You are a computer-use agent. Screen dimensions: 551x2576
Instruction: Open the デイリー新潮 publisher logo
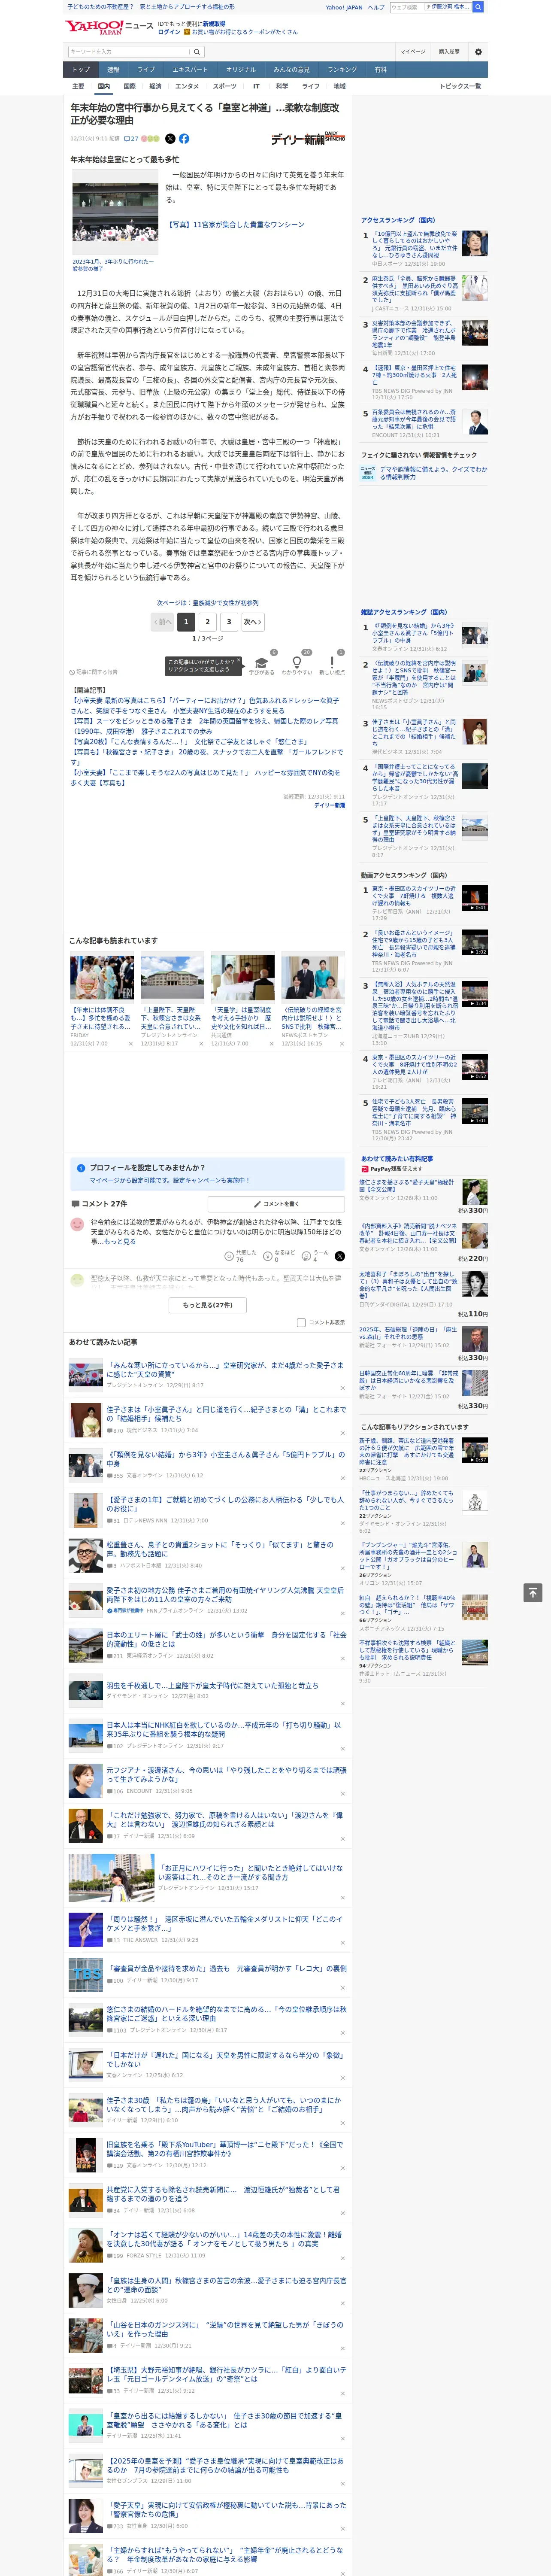308,138
